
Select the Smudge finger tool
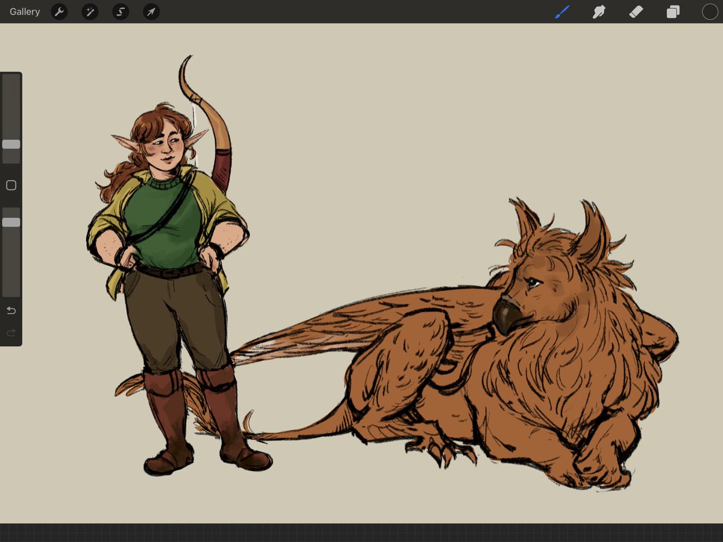(x=599, y=11)
